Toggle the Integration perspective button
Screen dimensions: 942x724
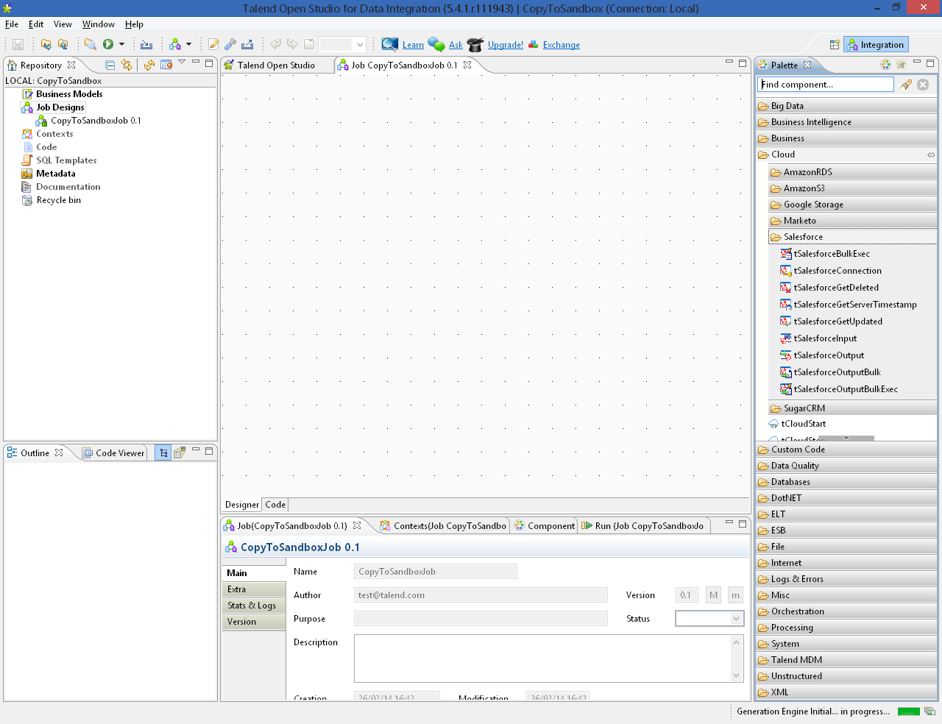(876, 45)
